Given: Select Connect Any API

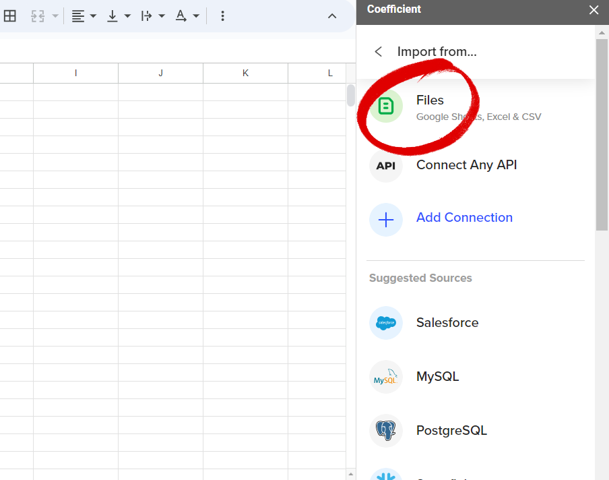Looking at the screenshot, I should 466,164.
